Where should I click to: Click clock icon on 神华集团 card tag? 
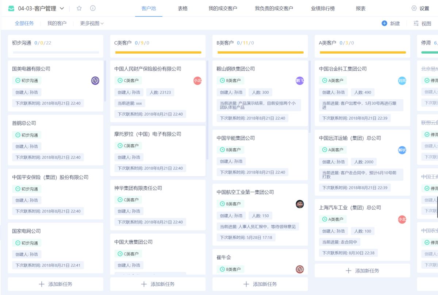(x=120, y=200)
